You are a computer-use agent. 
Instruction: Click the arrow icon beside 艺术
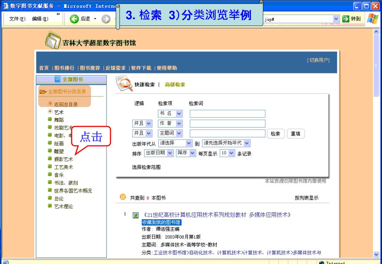pos(50,111)
